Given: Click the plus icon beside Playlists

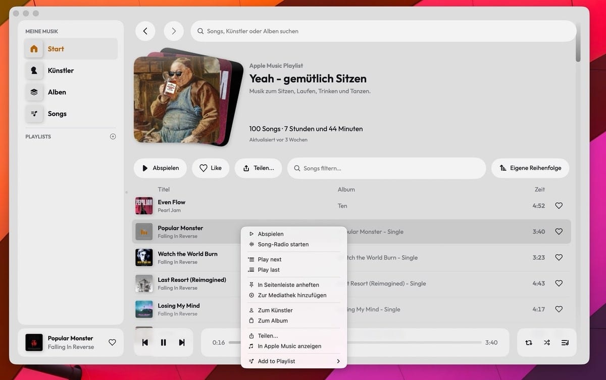Looking at the screenshot, I should pyautogui.click(x=113, y=136).
